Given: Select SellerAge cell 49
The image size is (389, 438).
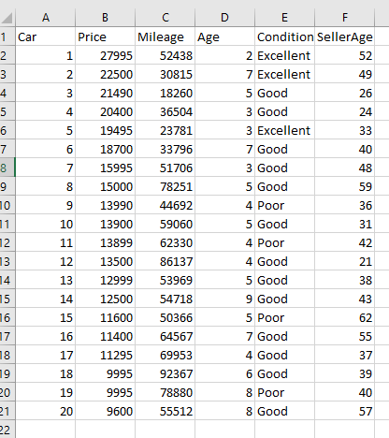Looking at the screenshot, I should [345, 74].
